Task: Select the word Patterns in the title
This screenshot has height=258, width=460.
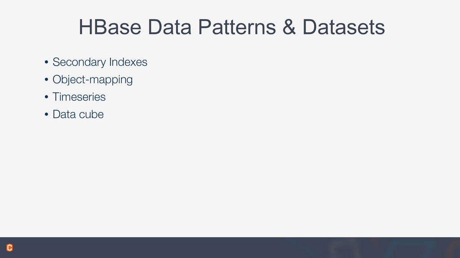Action: pos(237,27)
